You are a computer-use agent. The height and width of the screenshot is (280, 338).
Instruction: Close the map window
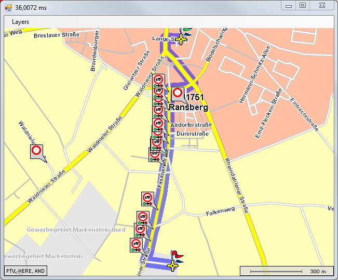pyautogui.click(x=322, y=5)
